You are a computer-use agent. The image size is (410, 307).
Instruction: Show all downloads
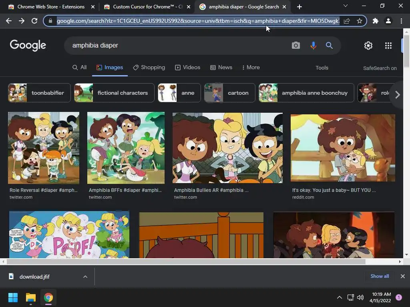[x=380, y=276]
